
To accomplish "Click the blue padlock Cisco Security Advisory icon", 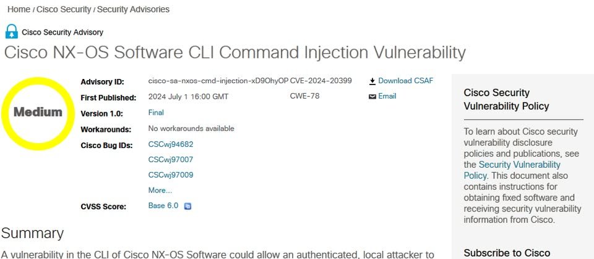I will click(12, 31).
